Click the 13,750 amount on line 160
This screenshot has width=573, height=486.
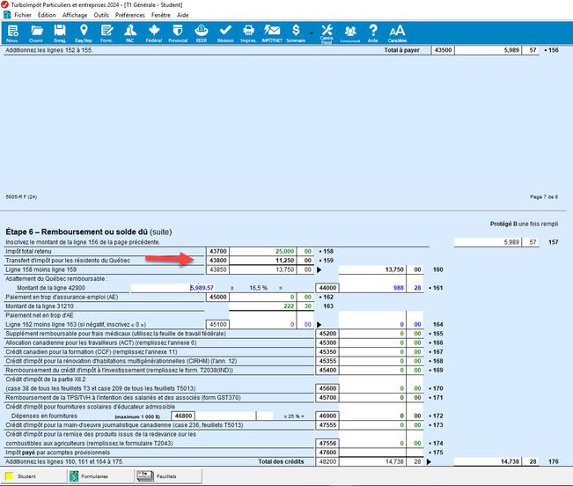(372, 269)
